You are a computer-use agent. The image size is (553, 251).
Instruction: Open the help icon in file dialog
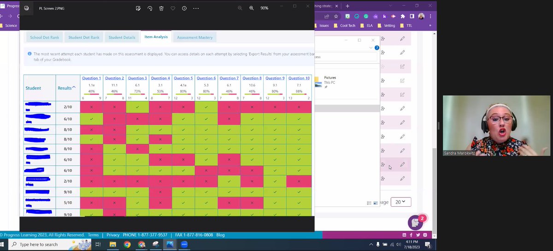click(x=377, y=48)
